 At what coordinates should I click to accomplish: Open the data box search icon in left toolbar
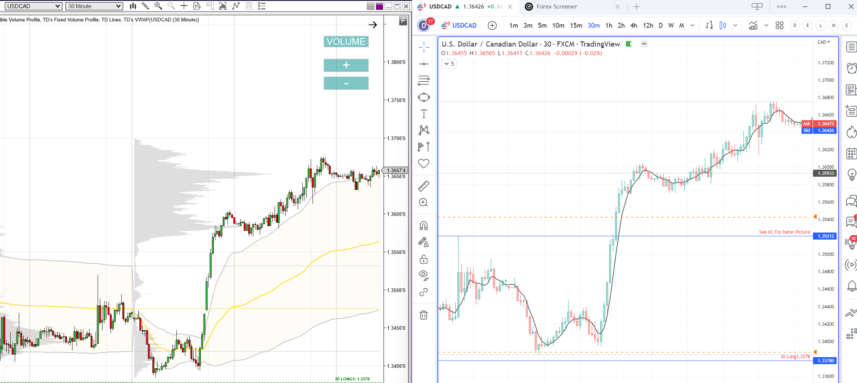197,6
